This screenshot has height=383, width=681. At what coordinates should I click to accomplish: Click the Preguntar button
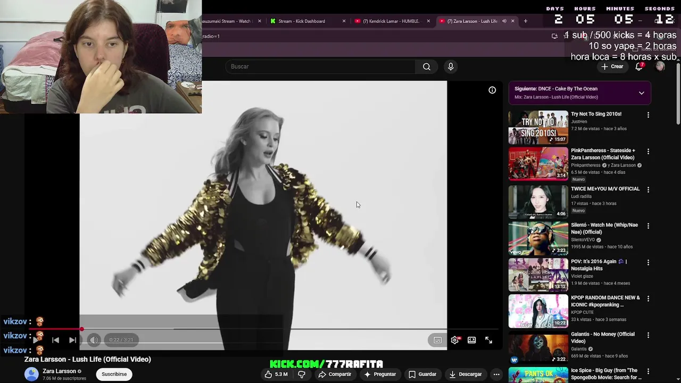pyautogui.click(x=380, y=374)
